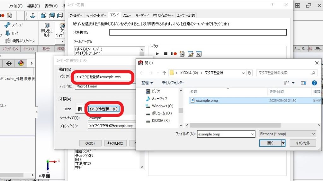The image size is (323, 181).
Task: Select KIOXIA (X:) drive in navigation pane
Action: tap(161, 120)
